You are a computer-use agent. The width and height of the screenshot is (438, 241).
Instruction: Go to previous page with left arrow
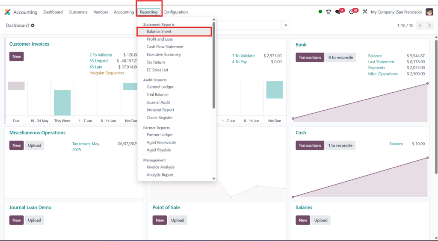(x=420, y=25)
